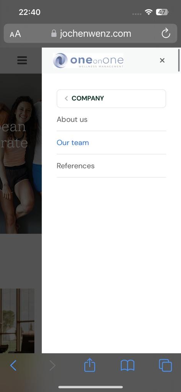The image size is (181, 392).
Task: Select the COMPANY menu header
Action: click(x=111, y=98)
